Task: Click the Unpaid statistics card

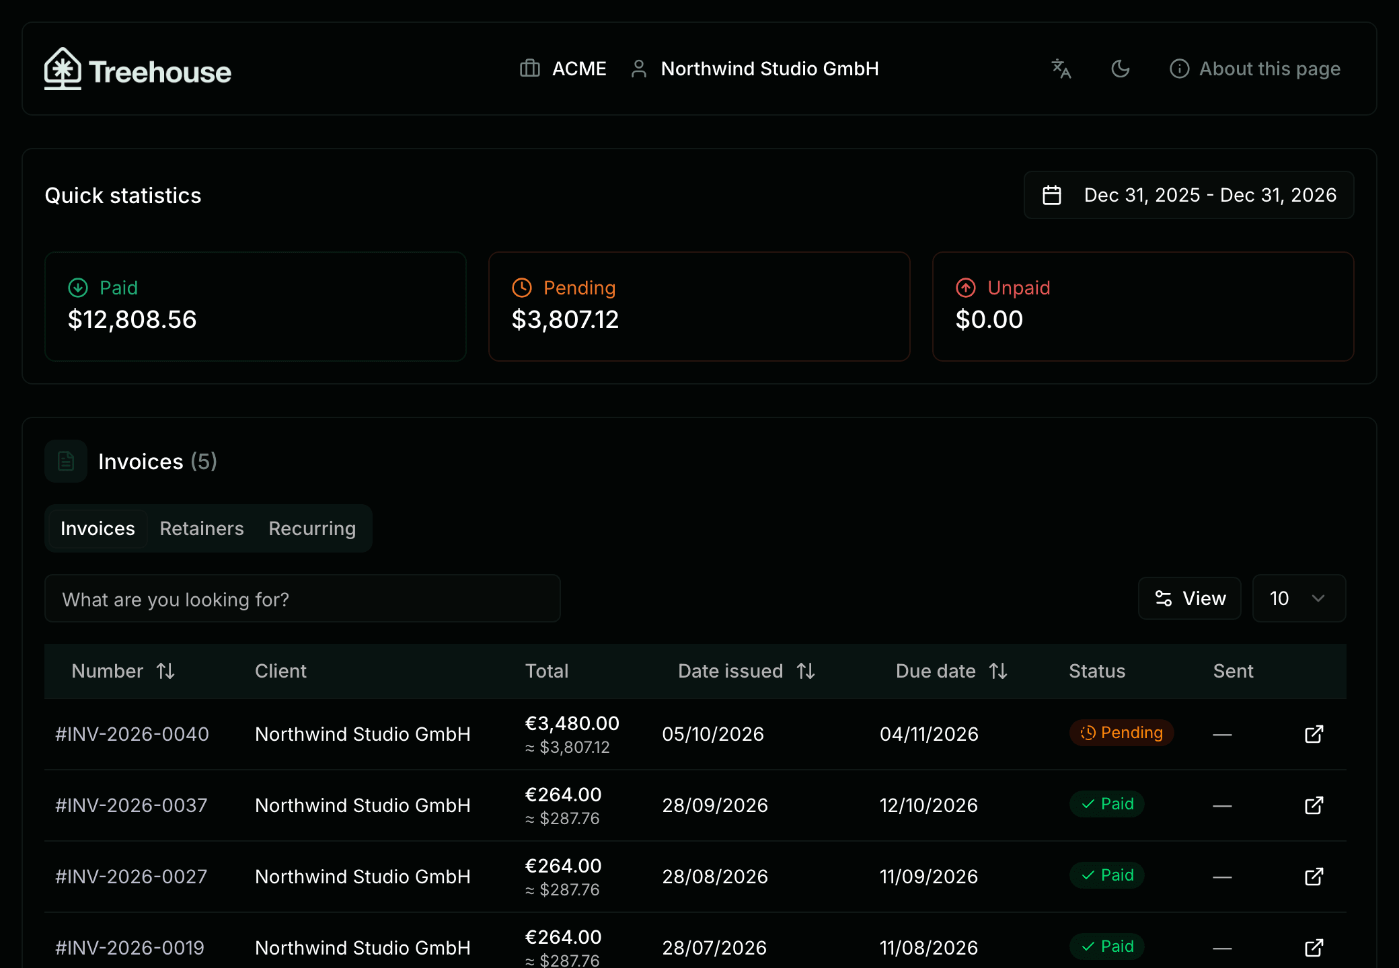Action: [1143, 307]
